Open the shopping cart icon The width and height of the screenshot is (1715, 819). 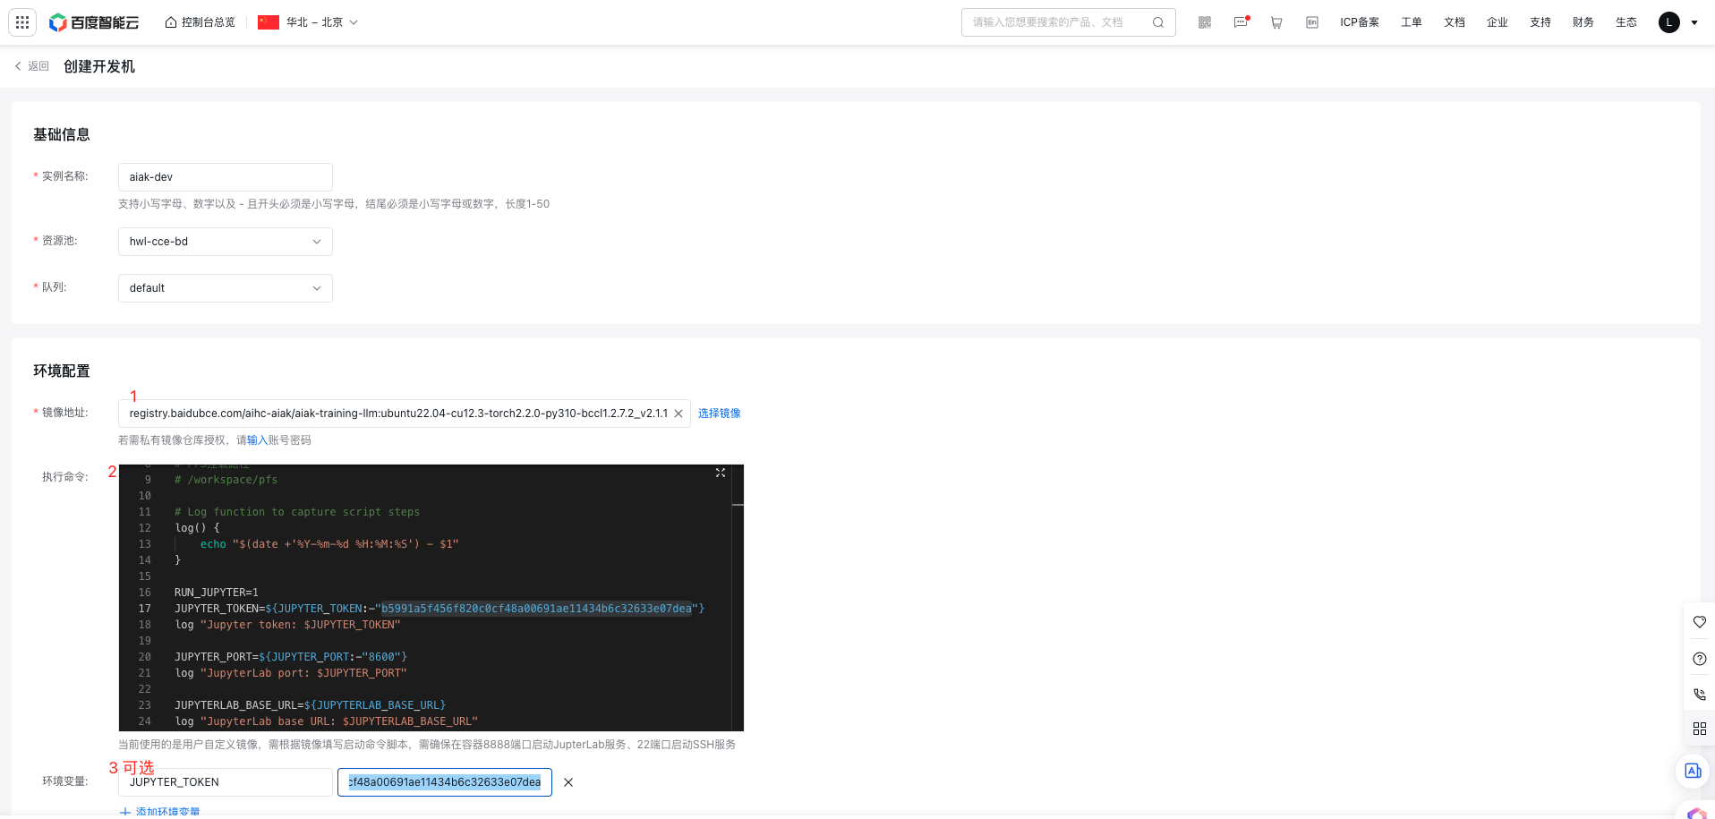tap(1276, 22)
